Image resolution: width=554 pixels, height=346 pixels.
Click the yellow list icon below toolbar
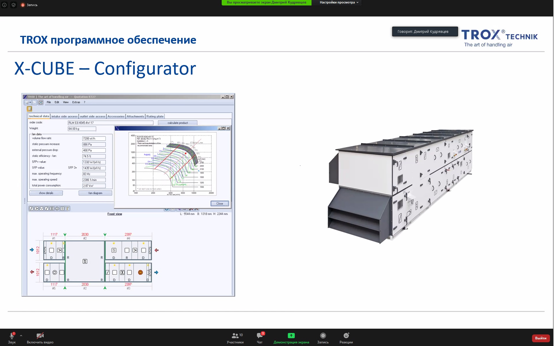(29, 109)
